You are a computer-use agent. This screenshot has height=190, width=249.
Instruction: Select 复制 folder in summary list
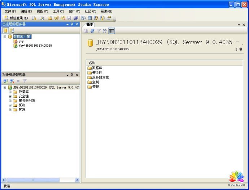pos(93,82)
